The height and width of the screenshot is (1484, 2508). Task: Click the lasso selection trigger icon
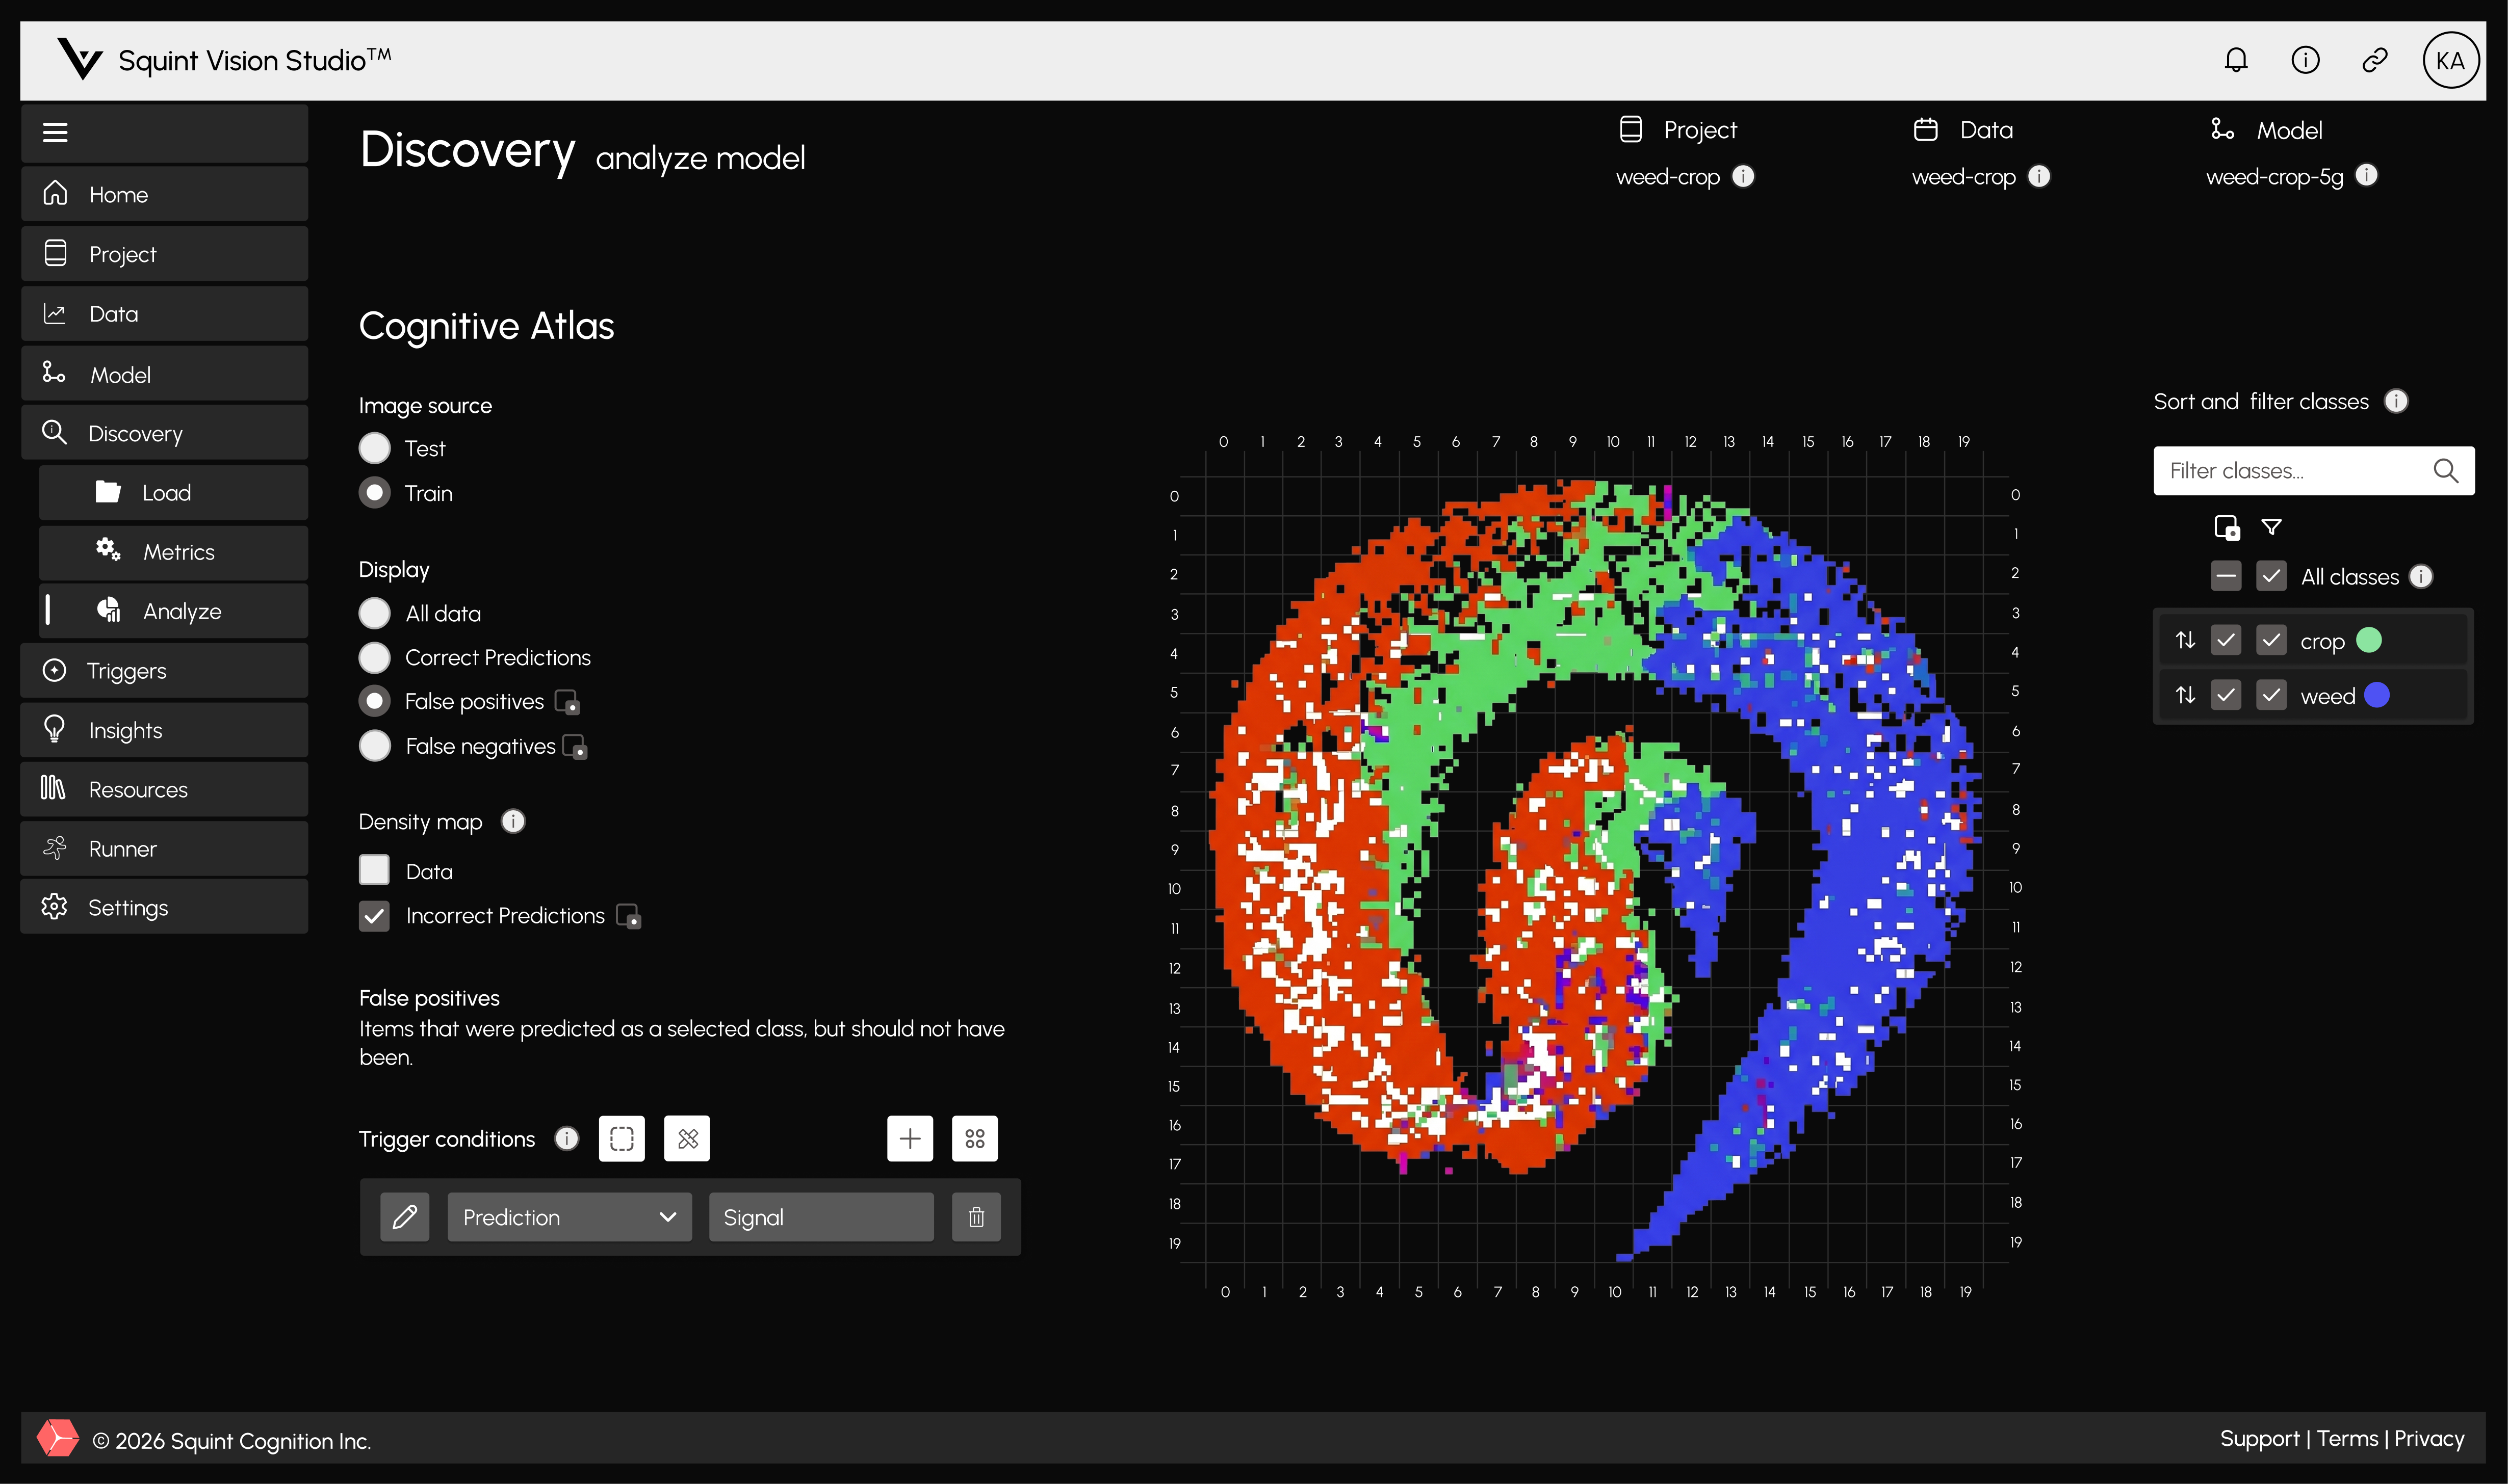coord(621,1138)
